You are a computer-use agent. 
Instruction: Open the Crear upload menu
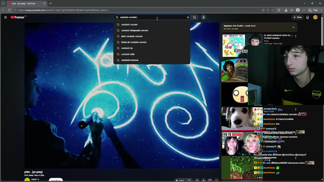297,17
